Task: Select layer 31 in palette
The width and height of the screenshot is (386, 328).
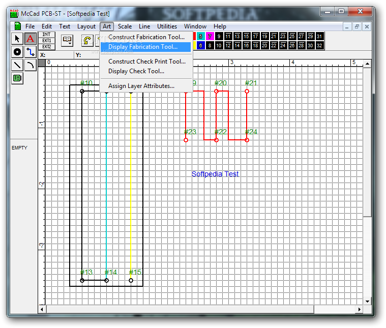Action: [x=319, y=37]
